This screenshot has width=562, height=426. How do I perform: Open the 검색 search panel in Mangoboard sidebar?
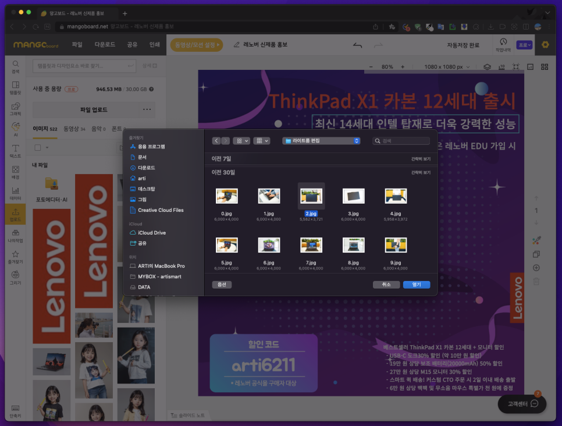15,67
